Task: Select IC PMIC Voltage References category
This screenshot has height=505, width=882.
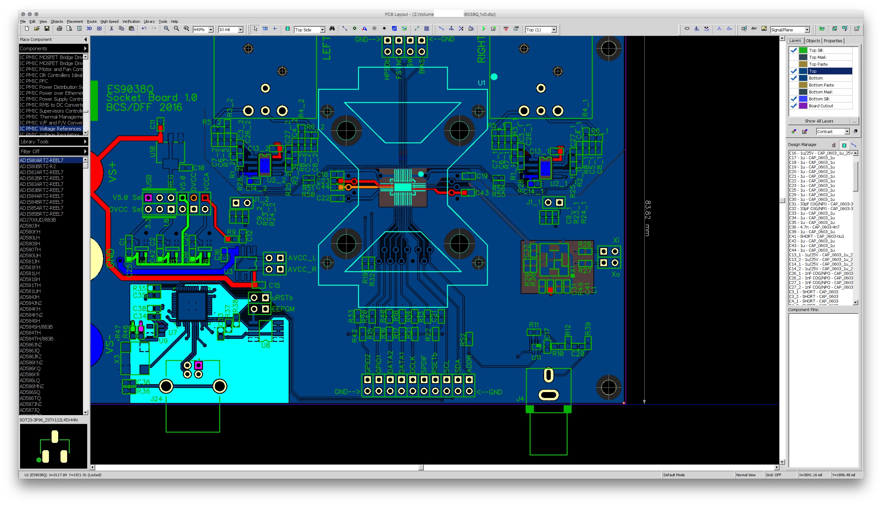Action: pos(51,129)
